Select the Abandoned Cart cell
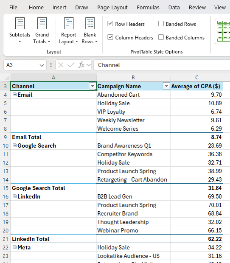 tap(133, 95)
